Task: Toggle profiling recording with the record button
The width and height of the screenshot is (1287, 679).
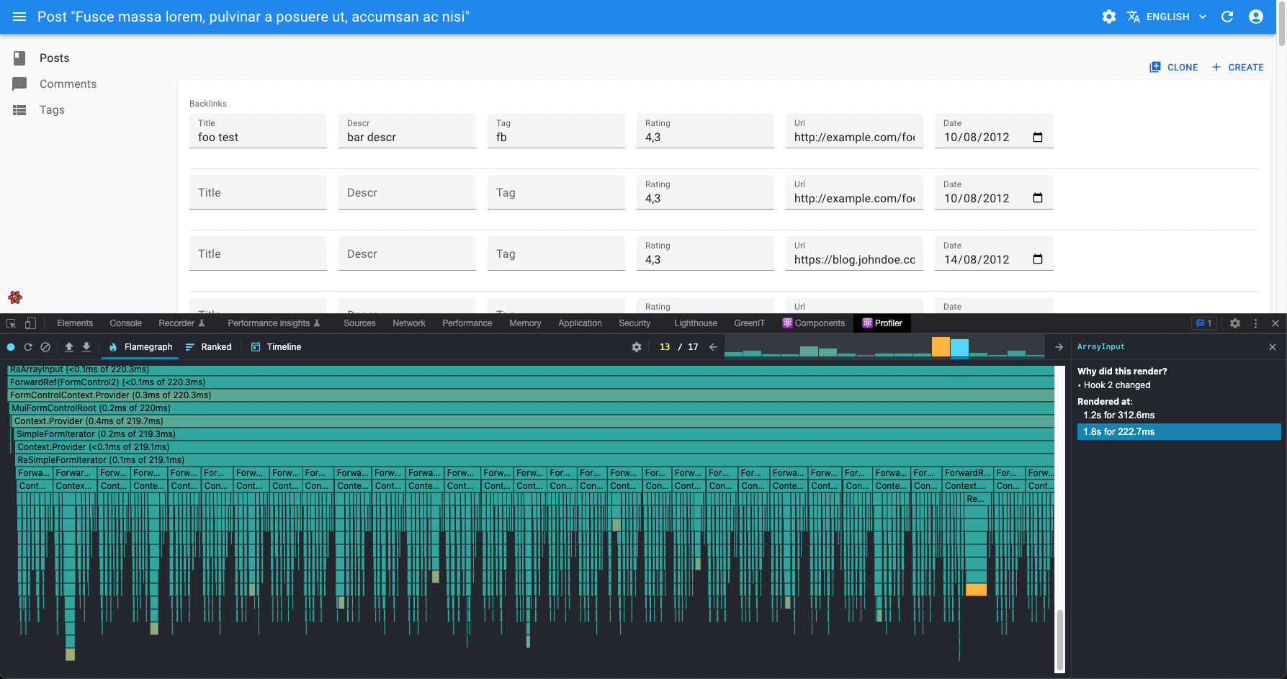Action: [x=11, y=346]
